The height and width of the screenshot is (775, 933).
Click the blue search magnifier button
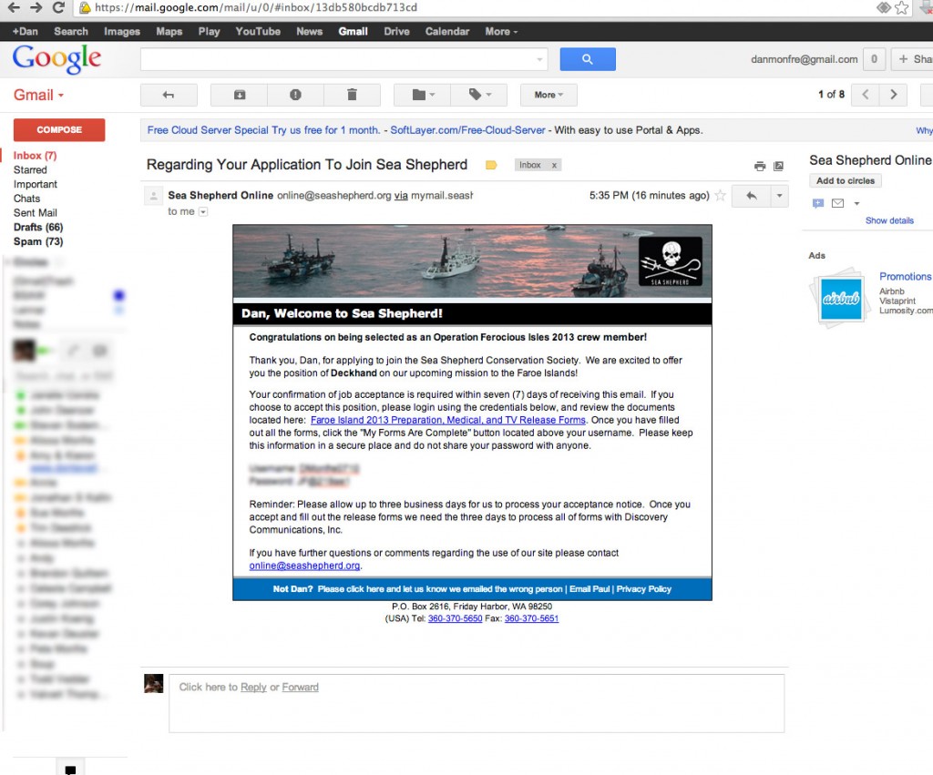(588, 59)
